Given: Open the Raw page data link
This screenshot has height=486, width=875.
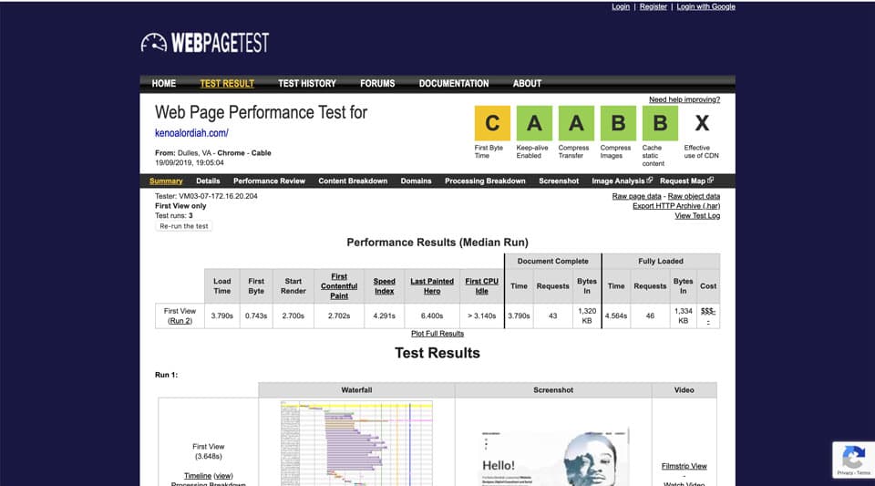Looking at the screenshot, I should click(x=636, y=196).
